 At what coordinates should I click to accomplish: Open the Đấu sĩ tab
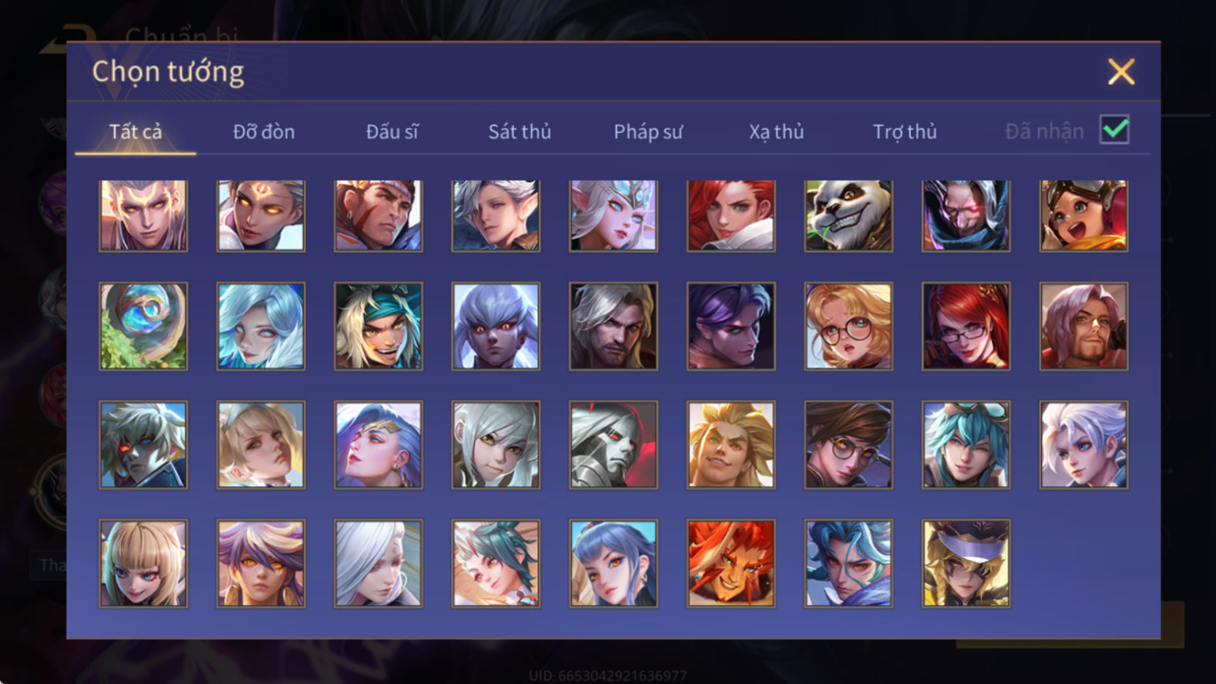392,132
